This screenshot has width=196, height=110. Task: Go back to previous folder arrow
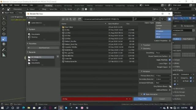click(63, 19)
